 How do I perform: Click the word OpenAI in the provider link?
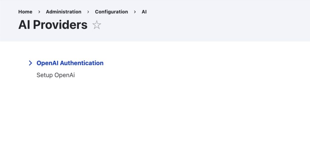tap(48, 63)
